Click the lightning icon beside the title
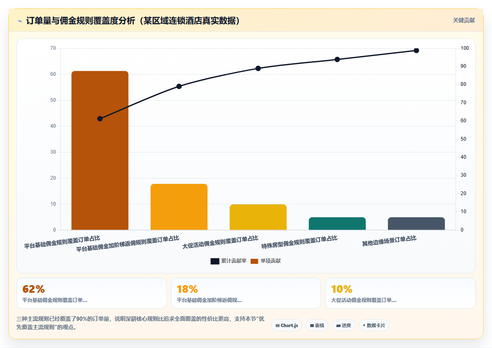The image size is (492, 348). click(20, 21)
